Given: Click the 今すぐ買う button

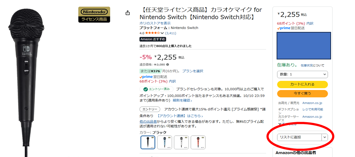Looking at the screenshot, I should coord(302,94).
